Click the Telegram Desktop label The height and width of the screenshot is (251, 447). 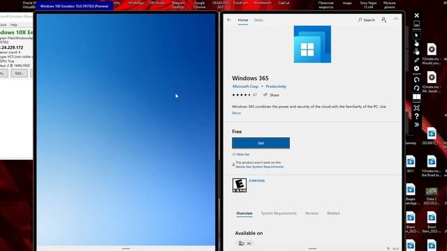coord(178,5)
